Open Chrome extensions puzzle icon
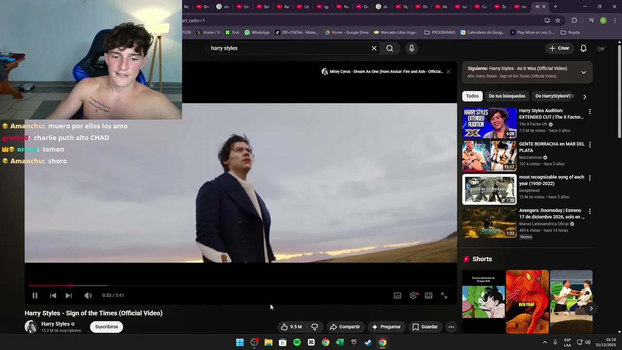The image size is (622, 350). (574, 20)
